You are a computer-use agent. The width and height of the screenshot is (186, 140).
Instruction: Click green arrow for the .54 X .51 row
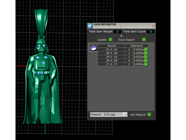click(146, 57)
